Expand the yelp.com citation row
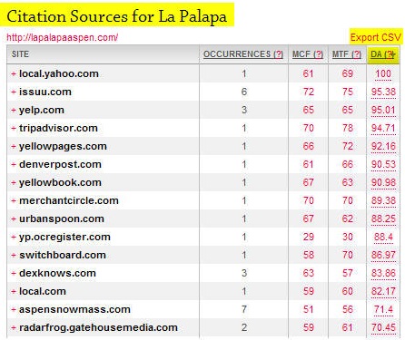Screen dimensions: 405x340 tap(14, 110)
